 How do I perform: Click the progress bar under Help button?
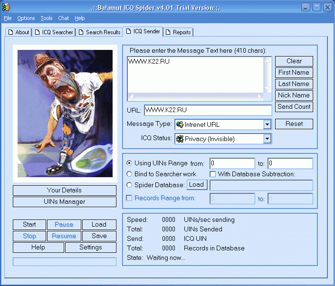[65, 262]
